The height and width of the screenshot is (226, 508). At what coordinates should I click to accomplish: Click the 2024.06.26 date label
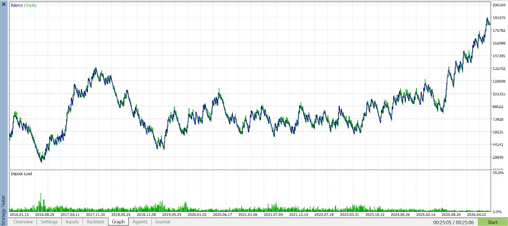pyautogui.click(x=401, y=215)
